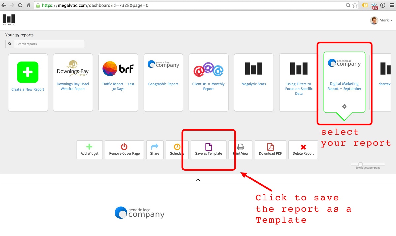Viewport: 396px width, 236px height.
Task: Click Save as Template button
Action: pyautogui.click(x=209, y=150)
